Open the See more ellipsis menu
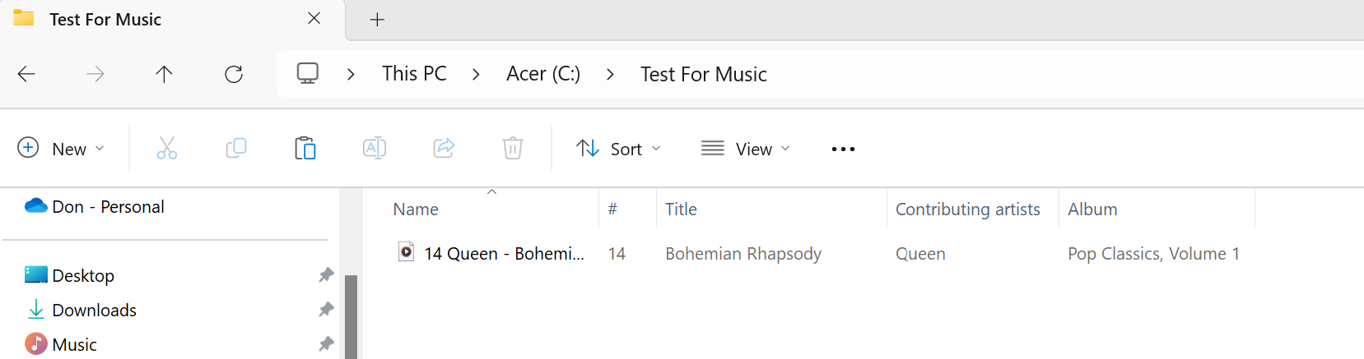Screen dimensions: 1364x359 point(843,150)
